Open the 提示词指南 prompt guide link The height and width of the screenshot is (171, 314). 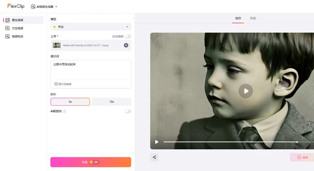tap(63, 84)
